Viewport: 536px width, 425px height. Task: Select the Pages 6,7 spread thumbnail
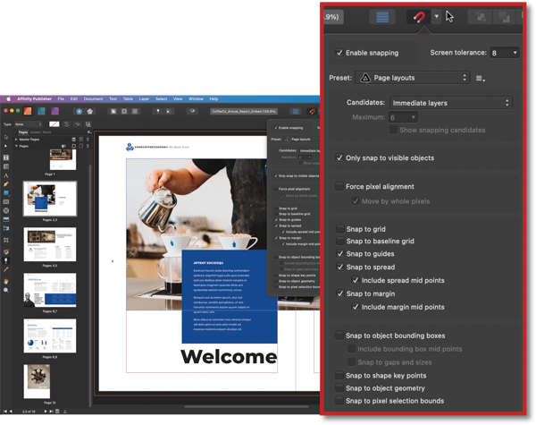50,290
